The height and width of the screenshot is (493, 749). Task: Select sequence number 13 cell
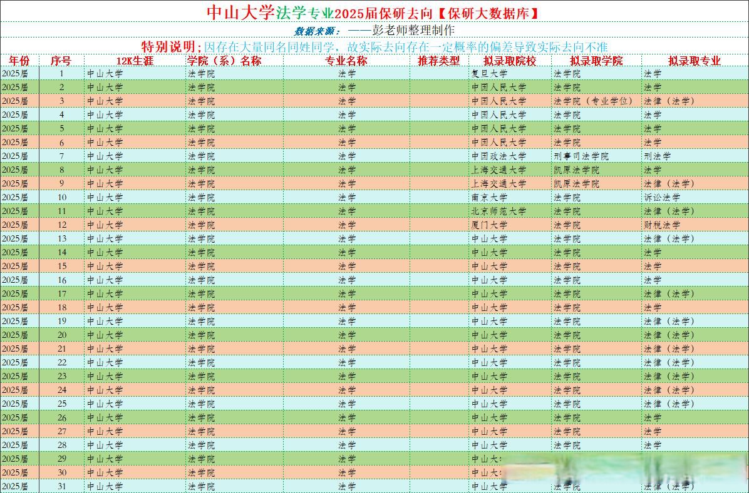point(62,238)
